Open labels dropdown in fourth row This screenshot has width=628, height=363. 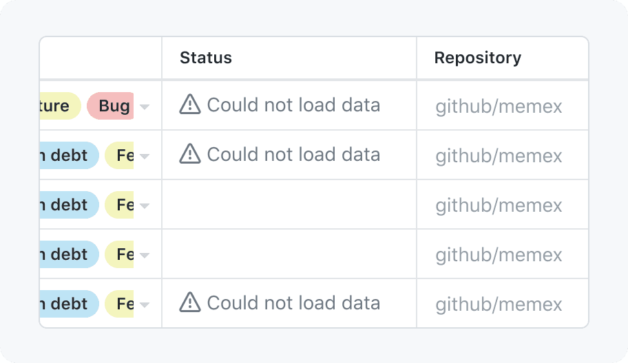[x=145, y=255]
